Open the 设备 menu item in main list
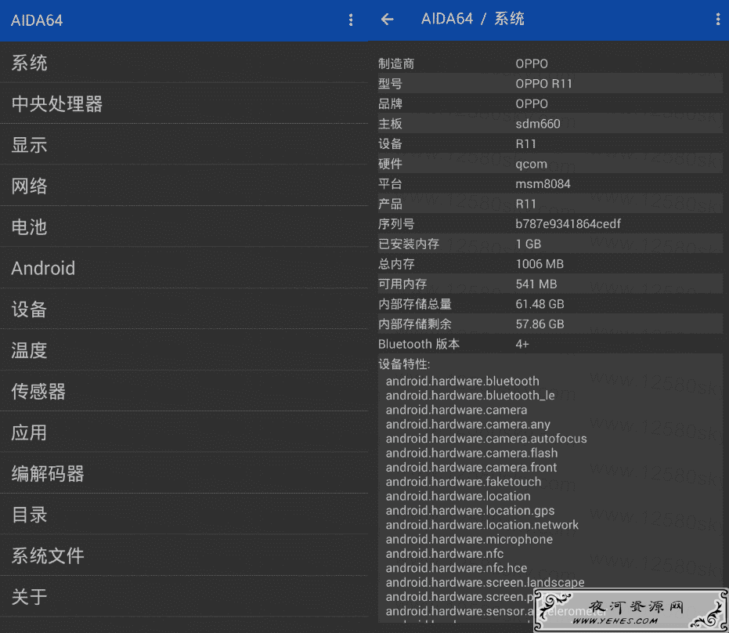Viewport: 729px width, 633px height. pyautogui.click(x=184, y=309)
